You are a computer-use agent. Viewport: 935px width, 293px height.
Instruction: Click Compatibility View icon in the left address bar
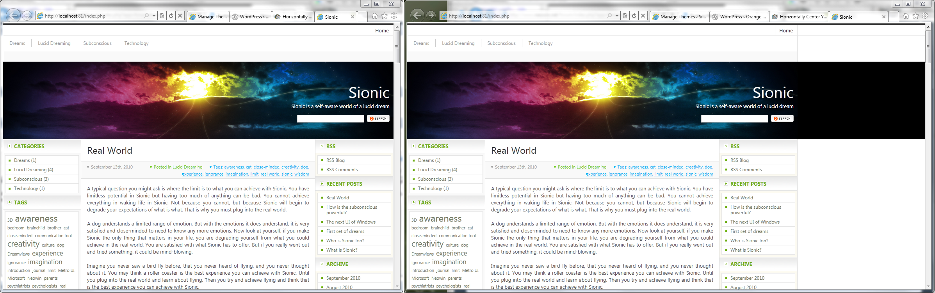pyautogui.click(x=162, y=16)
